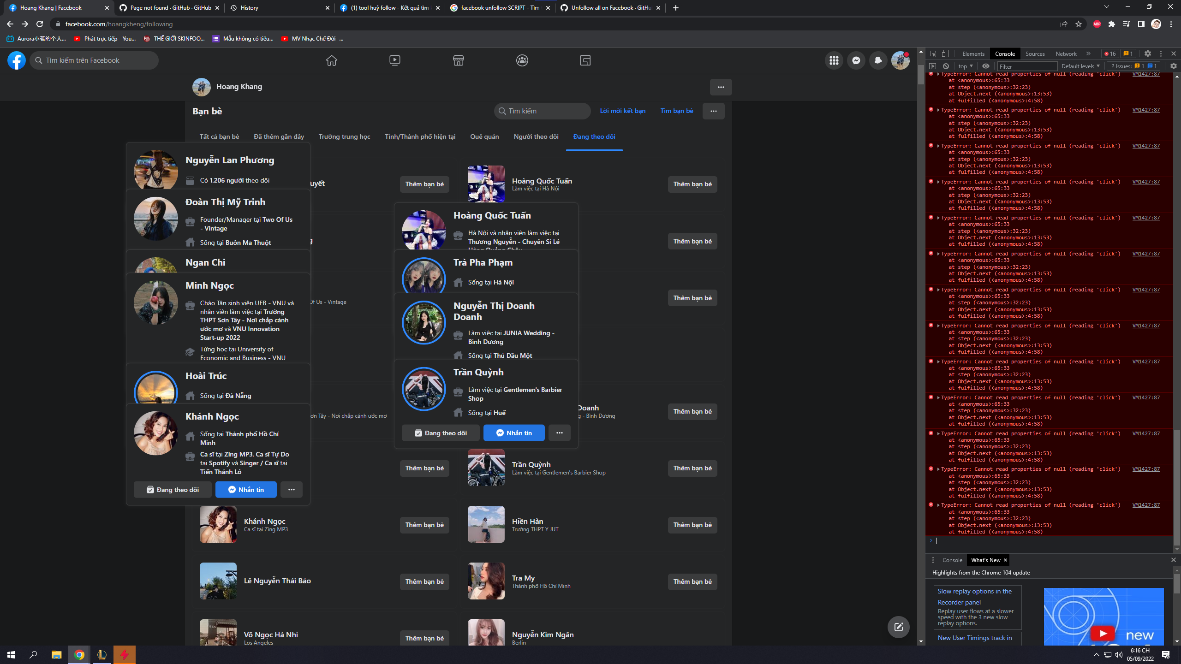Click the red 16 errors counter in DevTools
The width and height of the screenshot is (1181, 664).
pos(1110,53)
